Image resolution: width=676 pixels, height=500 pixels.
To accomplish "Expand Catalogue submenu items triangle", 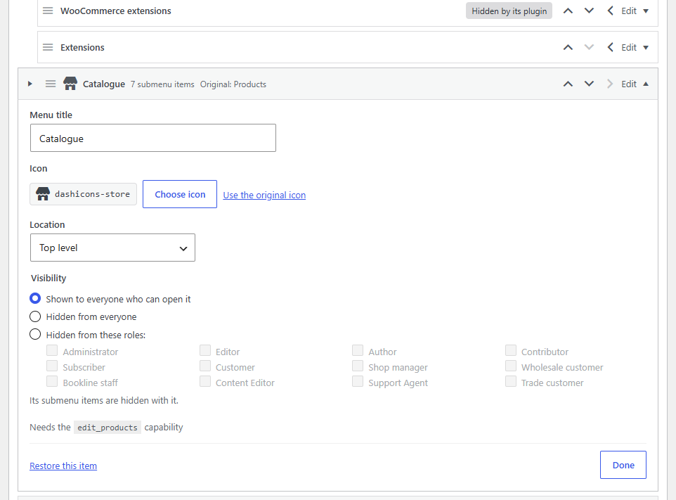I will click(30, 84).
